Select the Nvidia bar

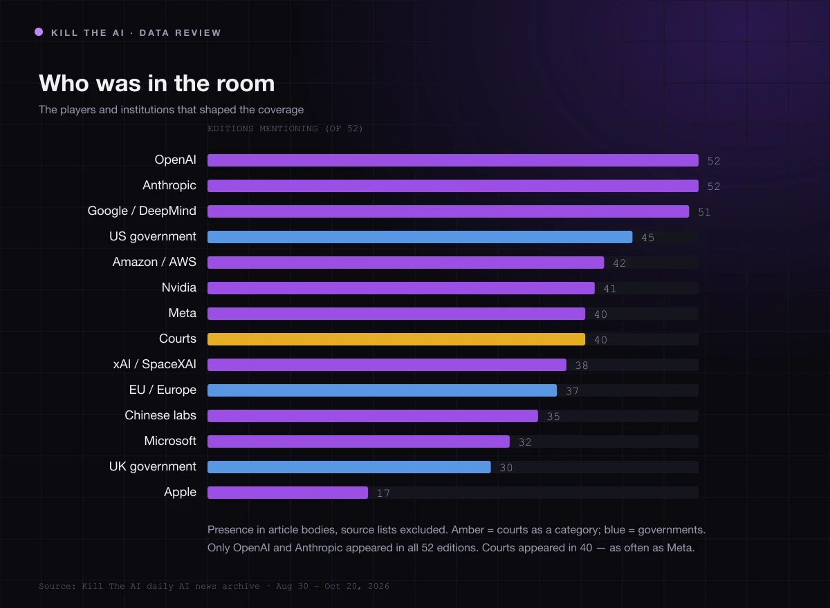[401, 288]
